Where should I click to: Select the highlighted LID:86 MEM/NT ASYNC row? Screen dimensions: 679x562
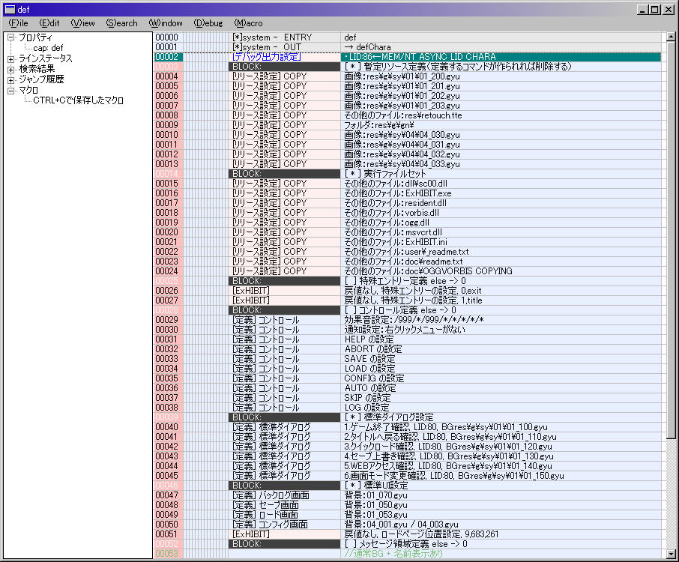pyautogui.click(x=501, y=57)
